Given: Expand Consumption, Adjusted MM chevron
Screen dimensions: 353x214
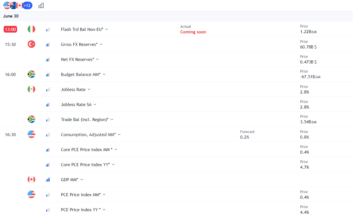Looking at the screenshot, I should tap(119, 134).
